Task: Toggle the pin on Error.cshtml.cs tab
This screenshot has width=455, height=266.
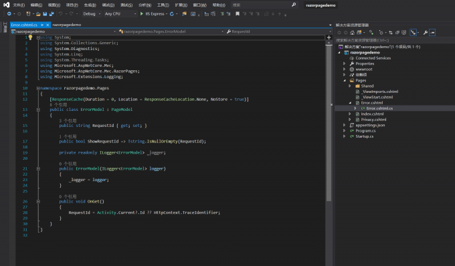Action: tap(42, 25)
